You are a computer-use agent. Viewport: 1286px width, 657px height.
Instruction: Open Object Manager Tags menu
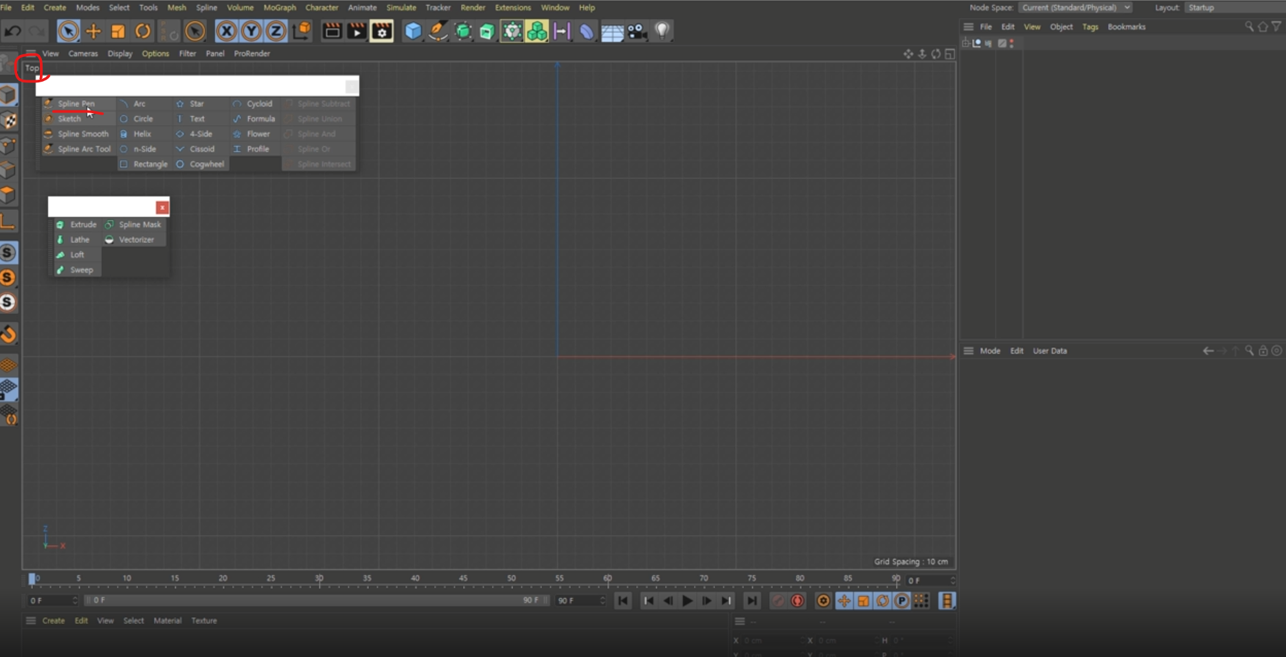pos(1090,27)
